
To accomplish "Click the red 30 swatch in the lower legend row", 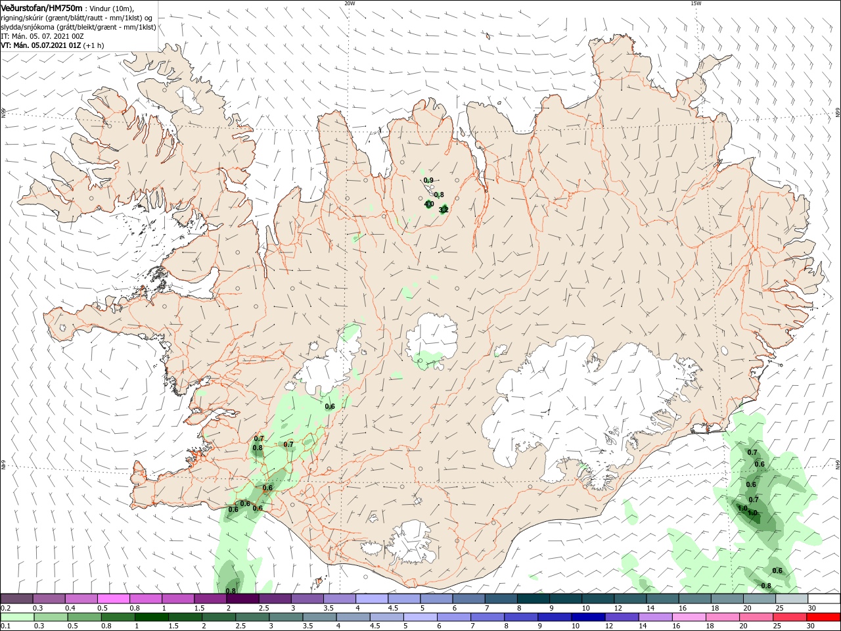I will click(x=823, y=617).
